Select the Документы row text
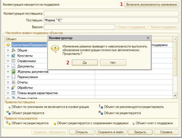This screenshot has width=182, height=138. (x=25, y=66)
